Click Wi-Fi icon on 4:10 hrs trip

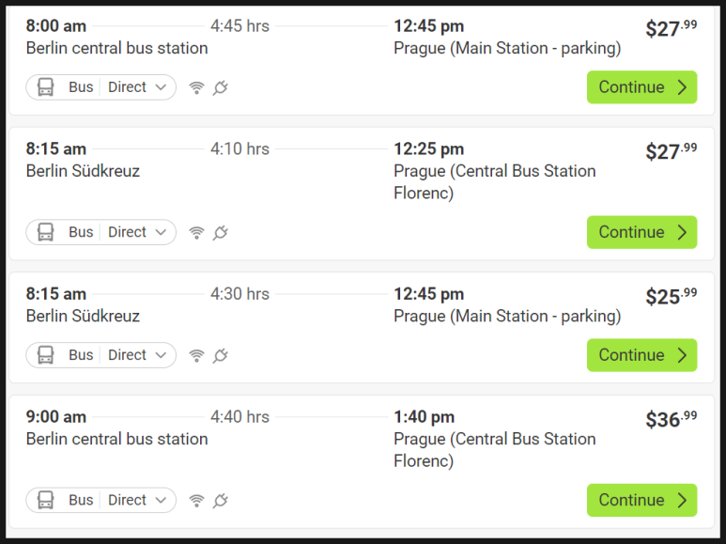[196, 232]
